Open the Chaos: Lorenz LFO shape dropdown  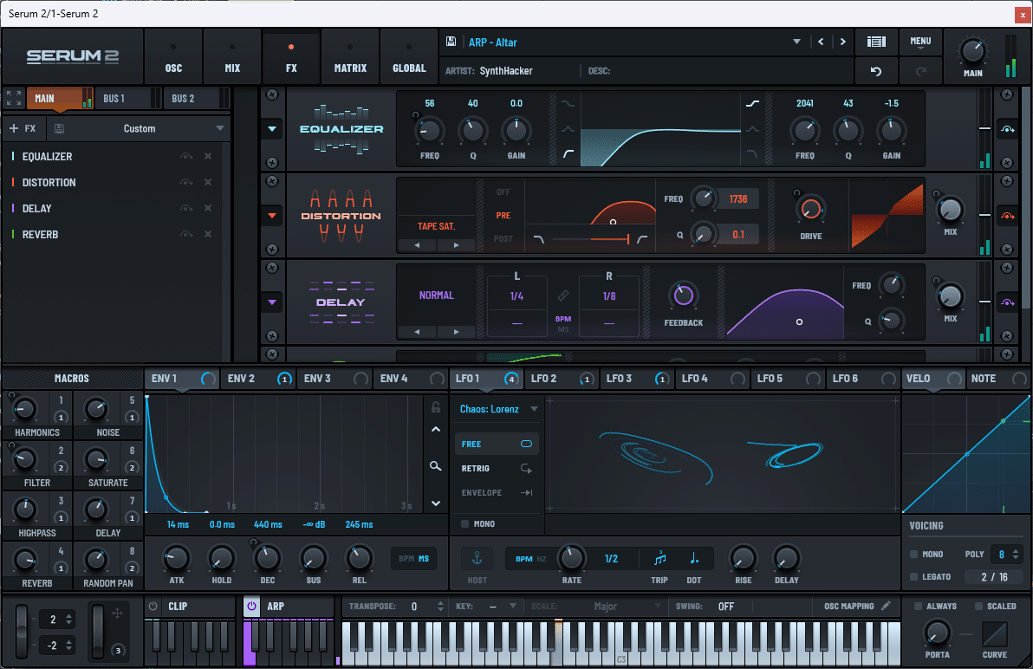click(497, 410)
